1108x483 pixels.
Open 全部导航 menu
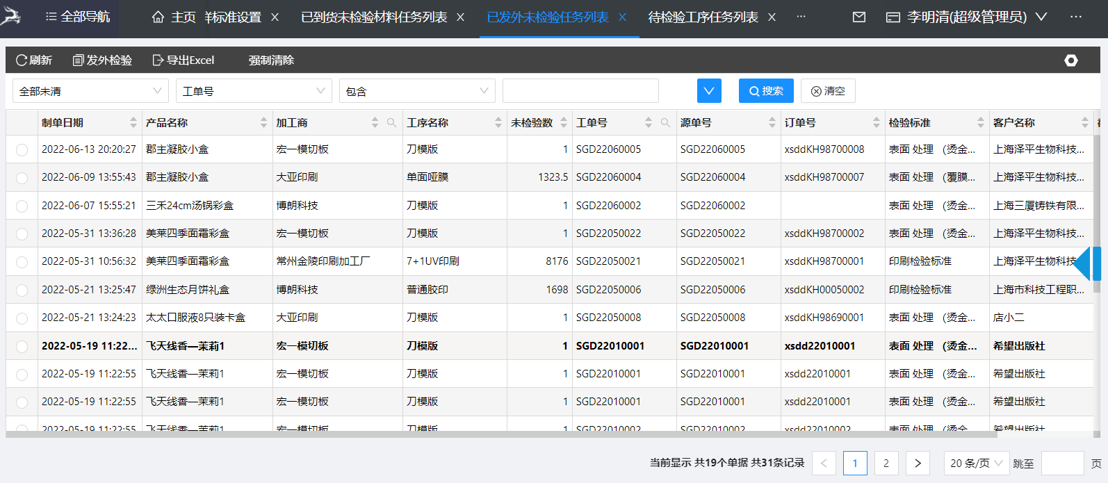pos(78,17)
